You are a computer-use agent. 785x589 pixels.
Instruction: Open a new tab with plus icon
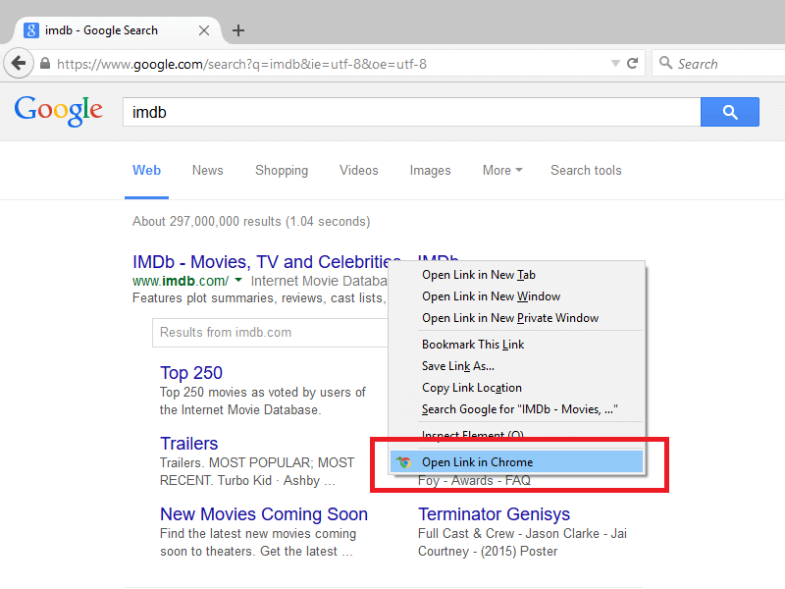tap(238, 30)
